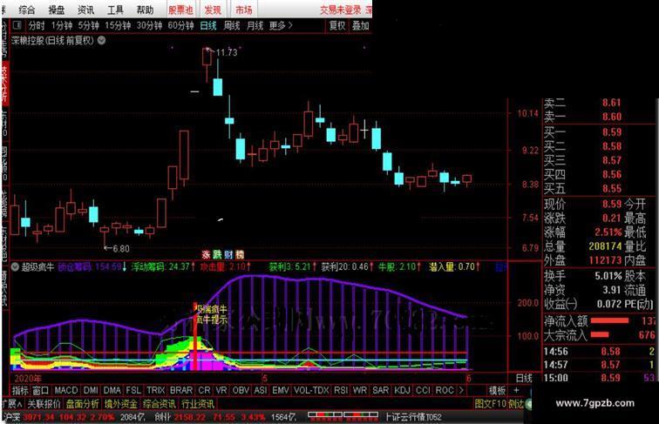The image size is (659, 424).
Task: Open the dropdown arrow beside 深粮控股 title
Action: pyautogui.click(x=102, y=40)
